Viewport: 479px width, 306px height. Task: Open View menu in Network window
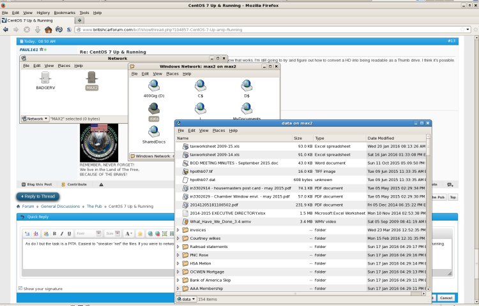click(49, 66)
